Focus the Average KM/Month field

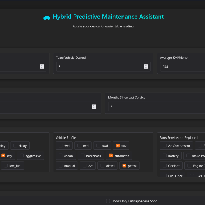point(182,67)
